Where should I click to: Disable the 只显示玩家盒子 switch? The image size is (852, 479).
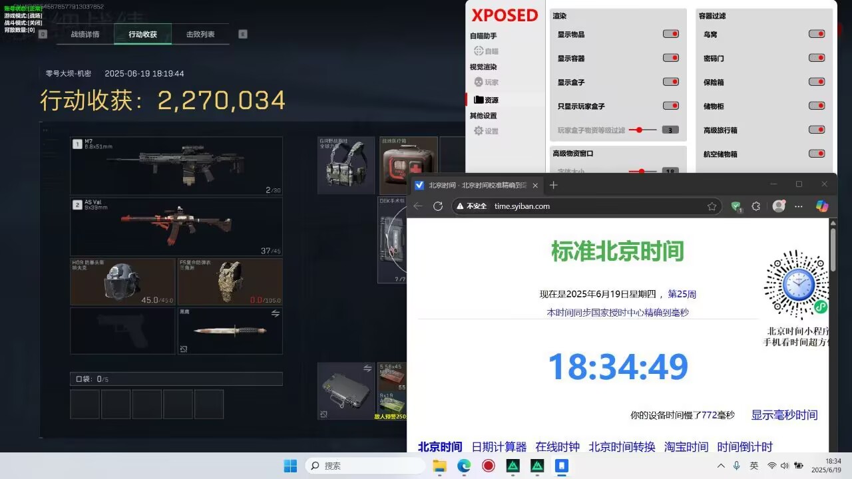pos(670,106)
